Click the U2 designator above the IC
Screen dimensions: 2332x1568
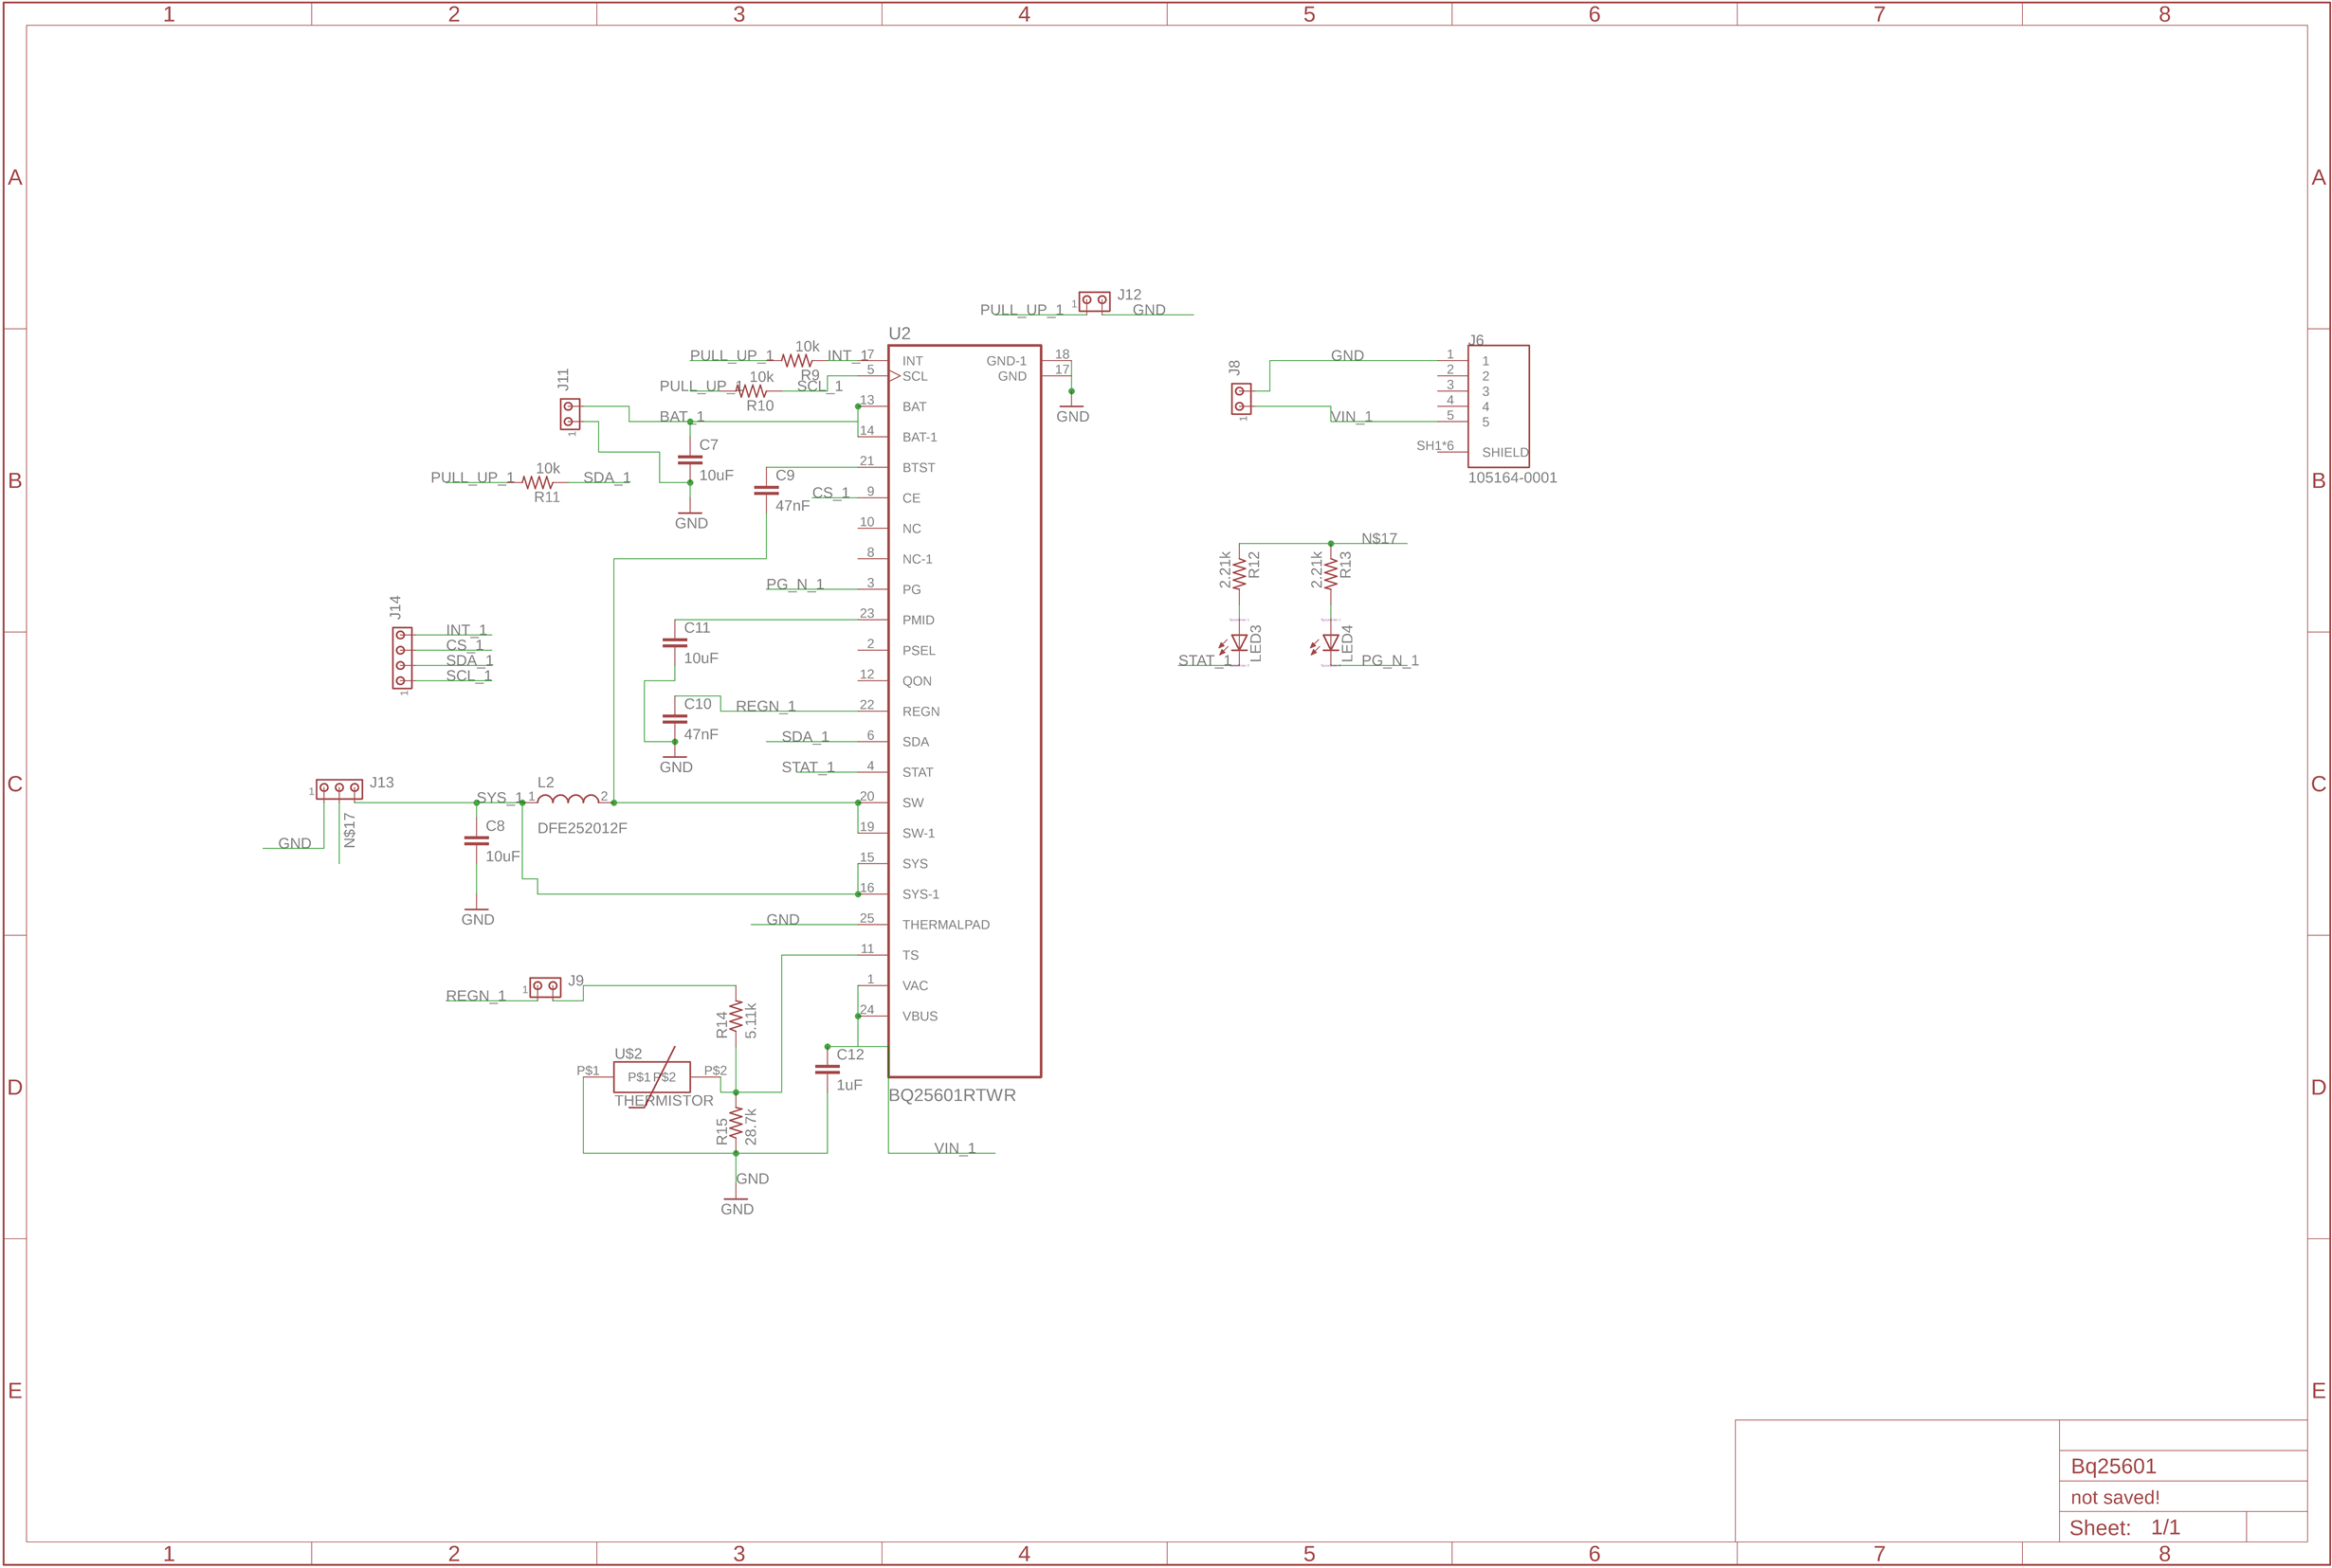(x=900, y=334)
